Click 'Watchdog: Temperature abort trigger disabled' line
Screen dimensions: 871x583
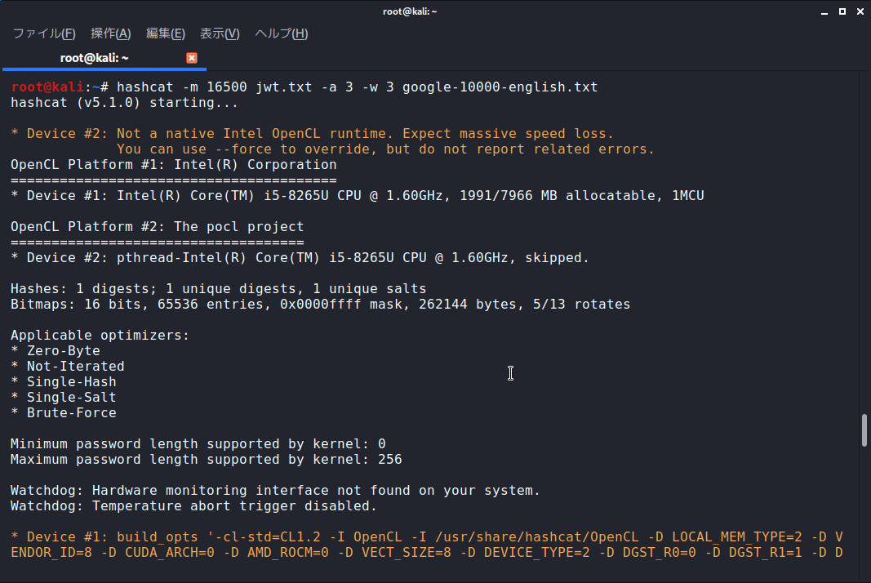click(x=193, y=506)
